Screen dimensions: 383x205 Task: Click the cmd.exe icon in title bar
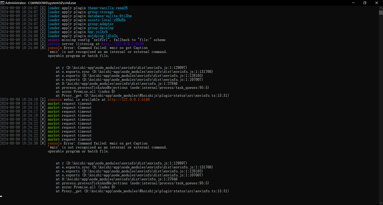point(3,3)
